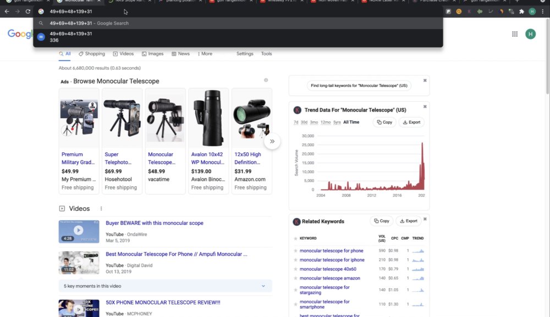The height and width of the screenshot is (317, 550).
Task: Click the gray P extension icon
Action: pos(448,12)
